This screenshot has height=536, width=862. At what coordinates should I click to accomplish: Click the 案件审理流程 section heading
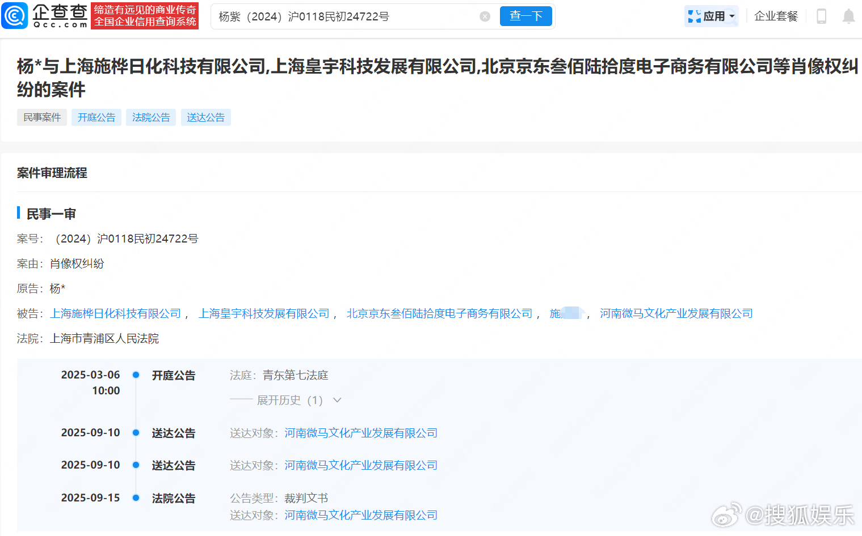click(x=52, y=173)
